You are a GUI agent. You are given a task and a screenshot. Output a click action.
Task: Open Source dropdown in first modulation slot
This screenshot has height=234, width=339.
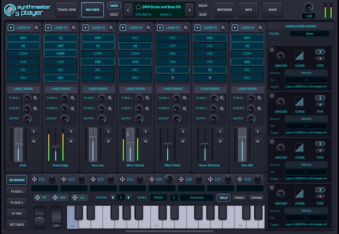306,73
